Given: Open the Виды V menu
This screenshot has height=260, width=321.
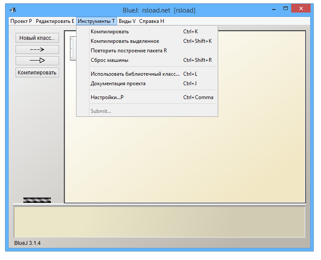Looking at the screenshot, I should 127,21.
